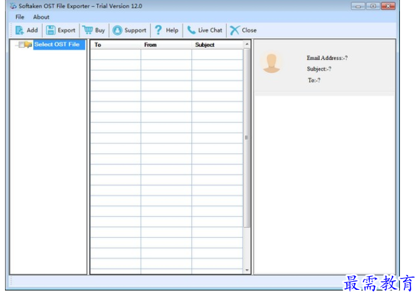Click the Buy button label
This screenshot has width=420, height=303.
(x=100, y=30)
